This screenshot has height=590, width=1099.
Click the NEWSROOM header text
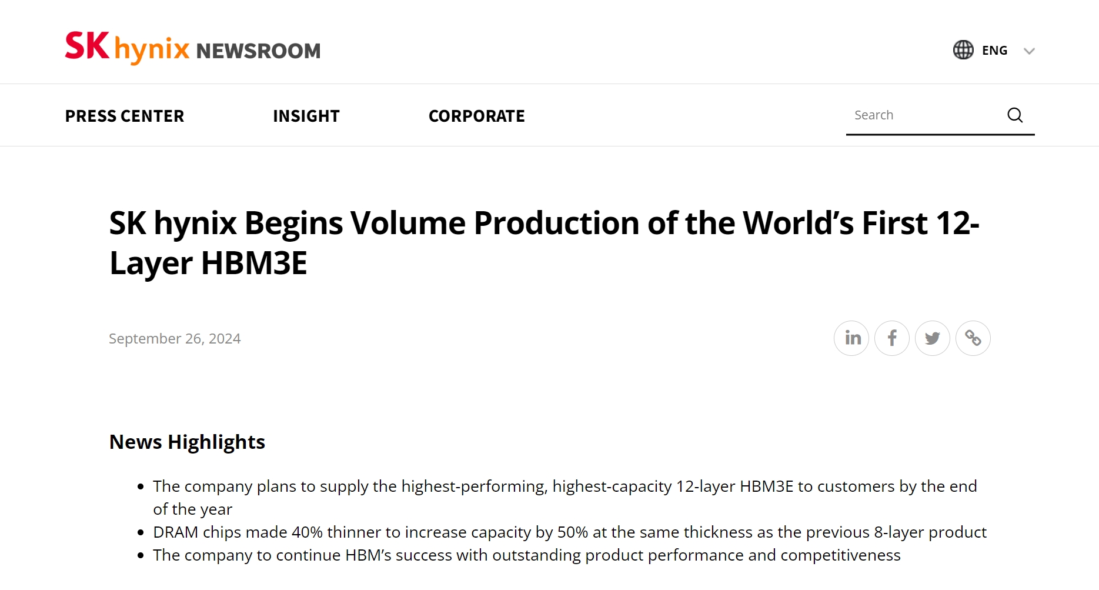click(x=258, y=51)
